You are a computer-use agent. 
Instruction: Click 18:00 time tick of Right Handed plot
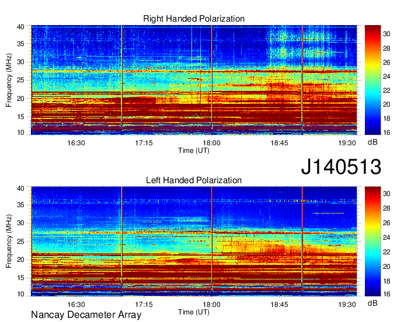[x=212, y=143]
